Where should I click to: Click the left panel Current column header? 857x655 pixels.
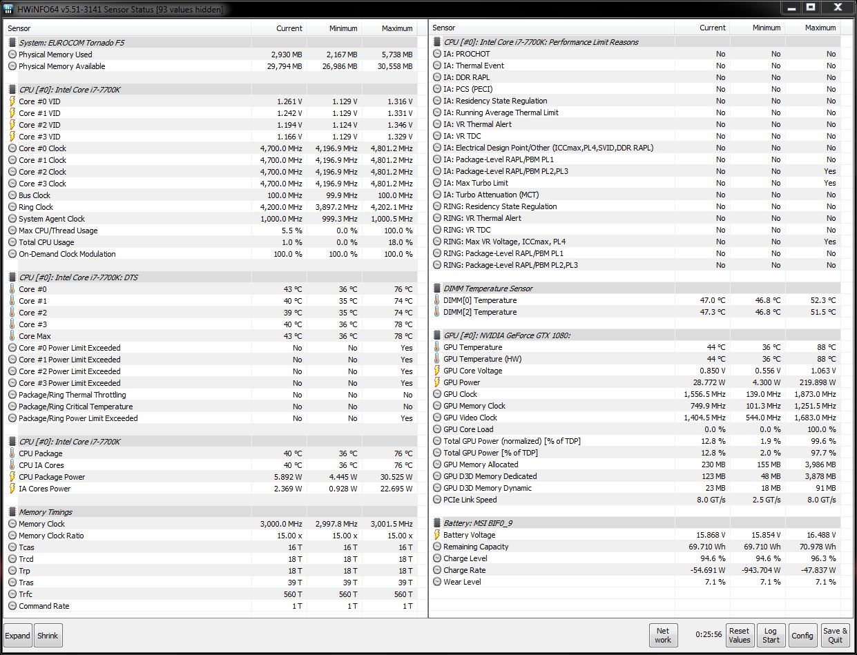pos(279,28)
